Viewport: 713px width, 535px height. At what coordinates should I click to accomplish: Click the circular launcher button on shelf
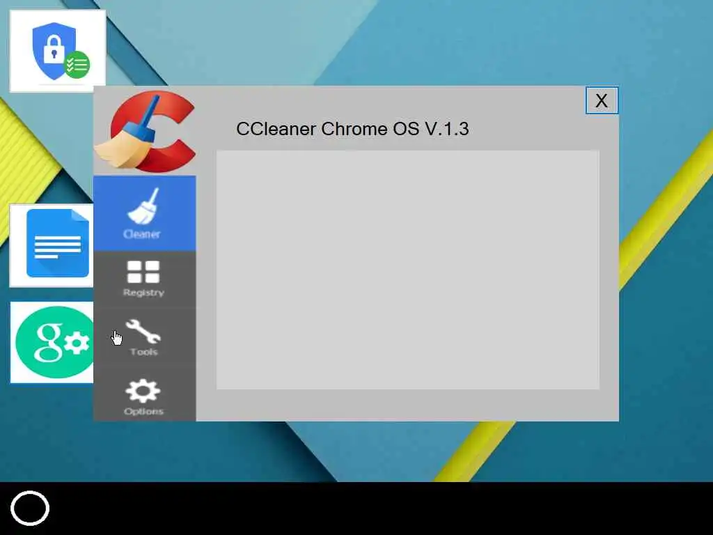[30, 508]
